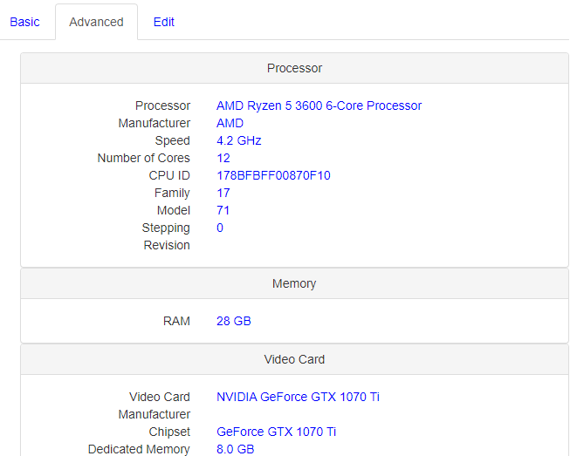Select AMD Ryzen 5 3600 6-Core Processor value
Viewport: 577px width, 456px height.
coord(319,105)
